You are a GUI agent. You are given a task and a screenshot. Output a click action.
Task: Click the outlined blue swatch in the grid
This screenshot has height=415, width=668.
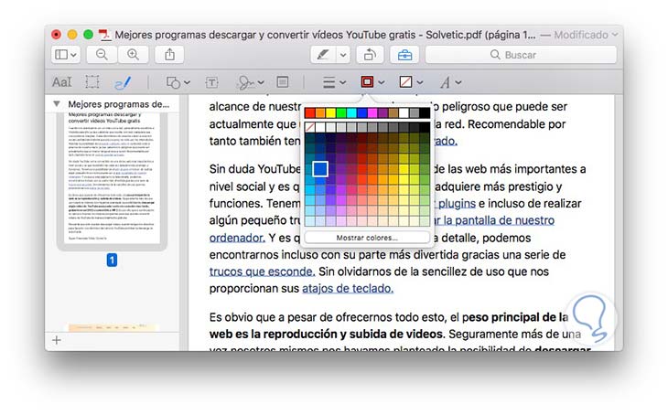click(x=320, y=169)
